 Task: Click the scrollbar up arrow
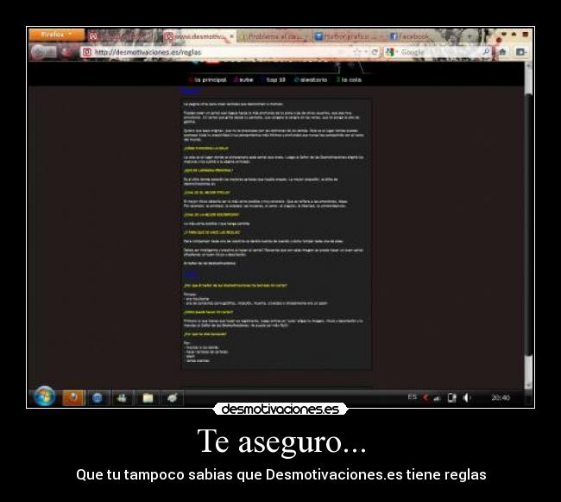click(x=528, y=67)
